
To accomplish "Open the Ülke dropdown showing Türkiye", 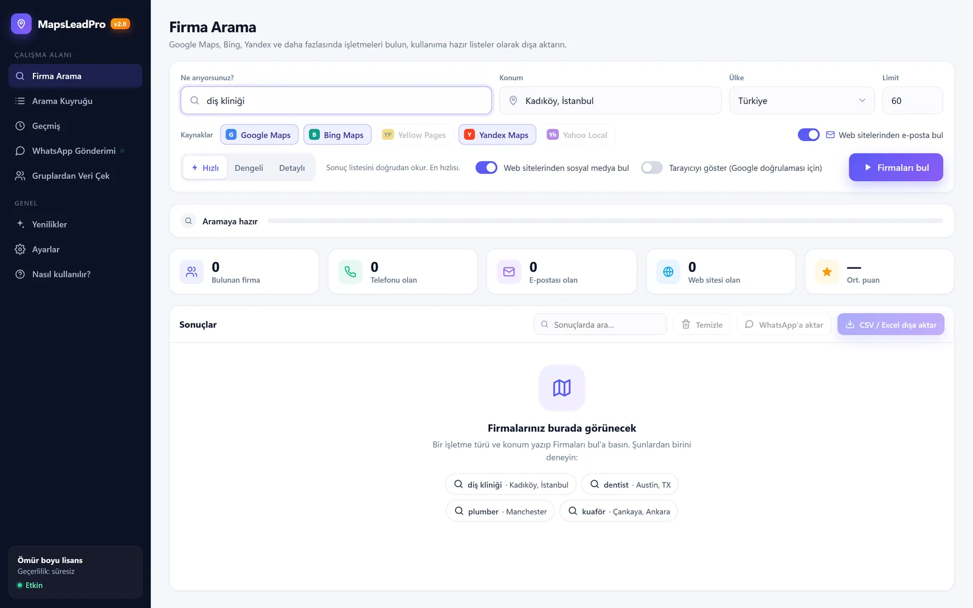I will click(802, 100).
